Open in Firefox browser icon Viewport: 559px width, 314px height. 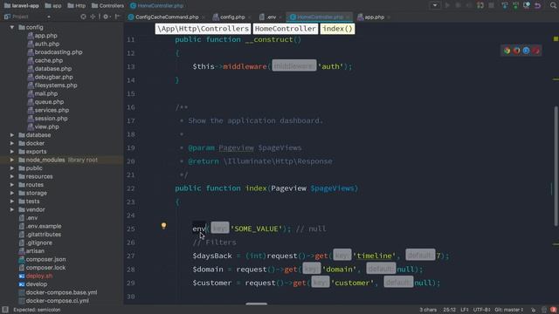pyautogui.click(x=516, y=51)
